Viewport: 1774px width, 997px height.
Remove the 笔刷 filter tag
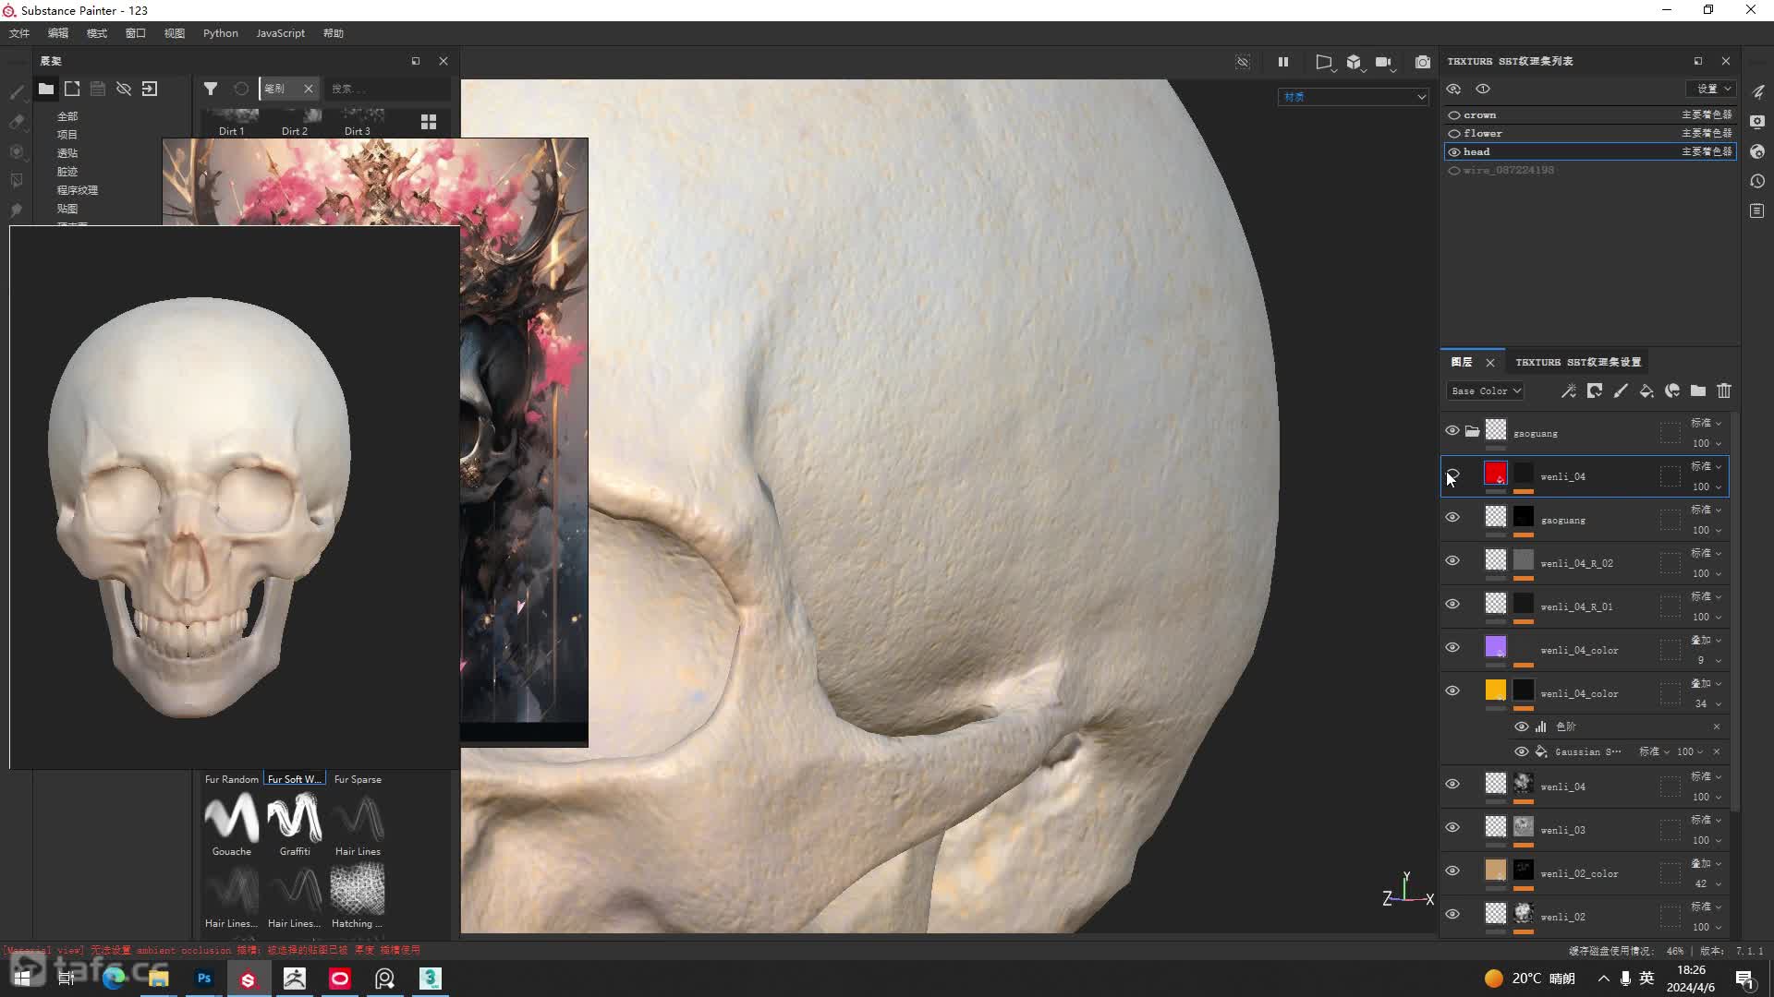(309, 89)
